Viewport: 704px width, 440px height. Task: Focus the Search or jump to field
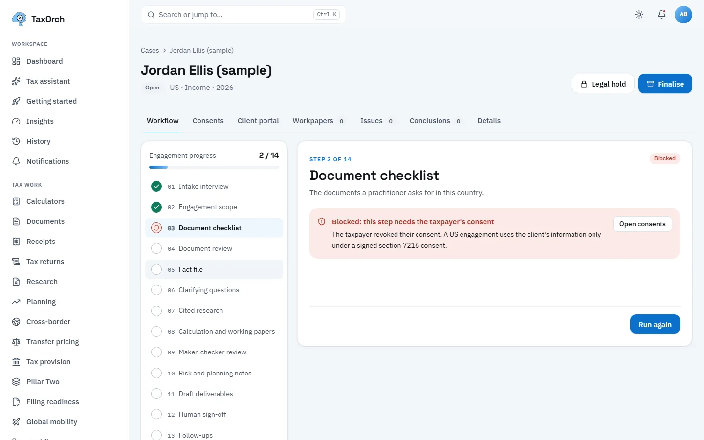(243, 15)
